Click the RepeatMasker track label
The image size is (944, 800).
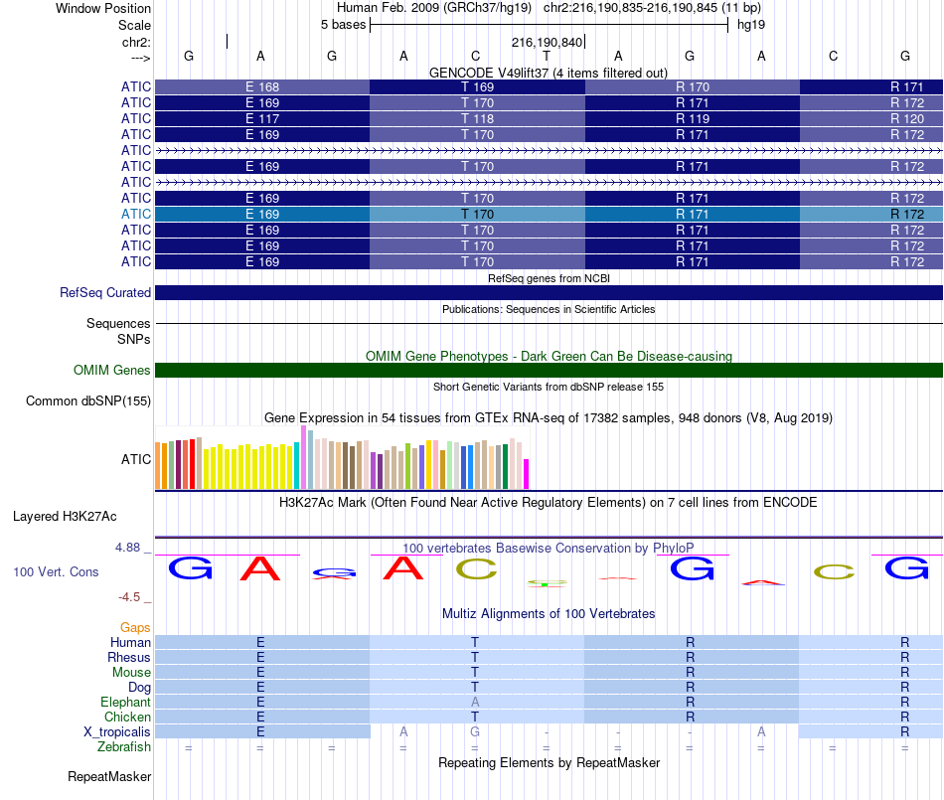109,776
